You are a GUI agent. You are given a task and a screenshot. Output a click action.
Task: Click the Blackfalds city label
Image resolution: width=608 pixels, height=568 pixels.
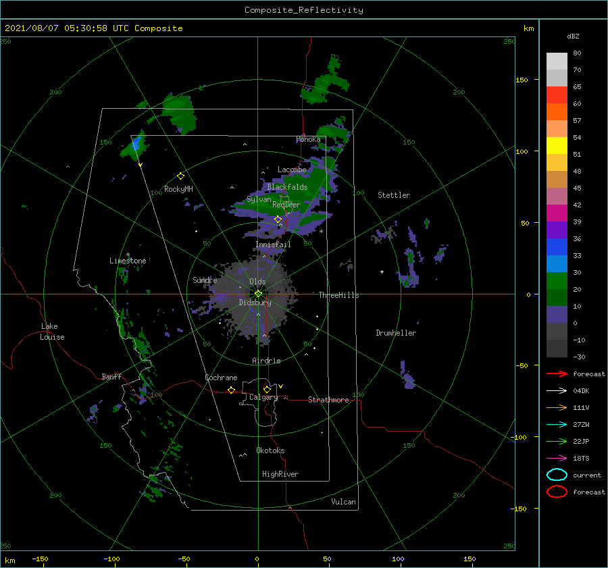pyautogui.click(x=287, y=187)
